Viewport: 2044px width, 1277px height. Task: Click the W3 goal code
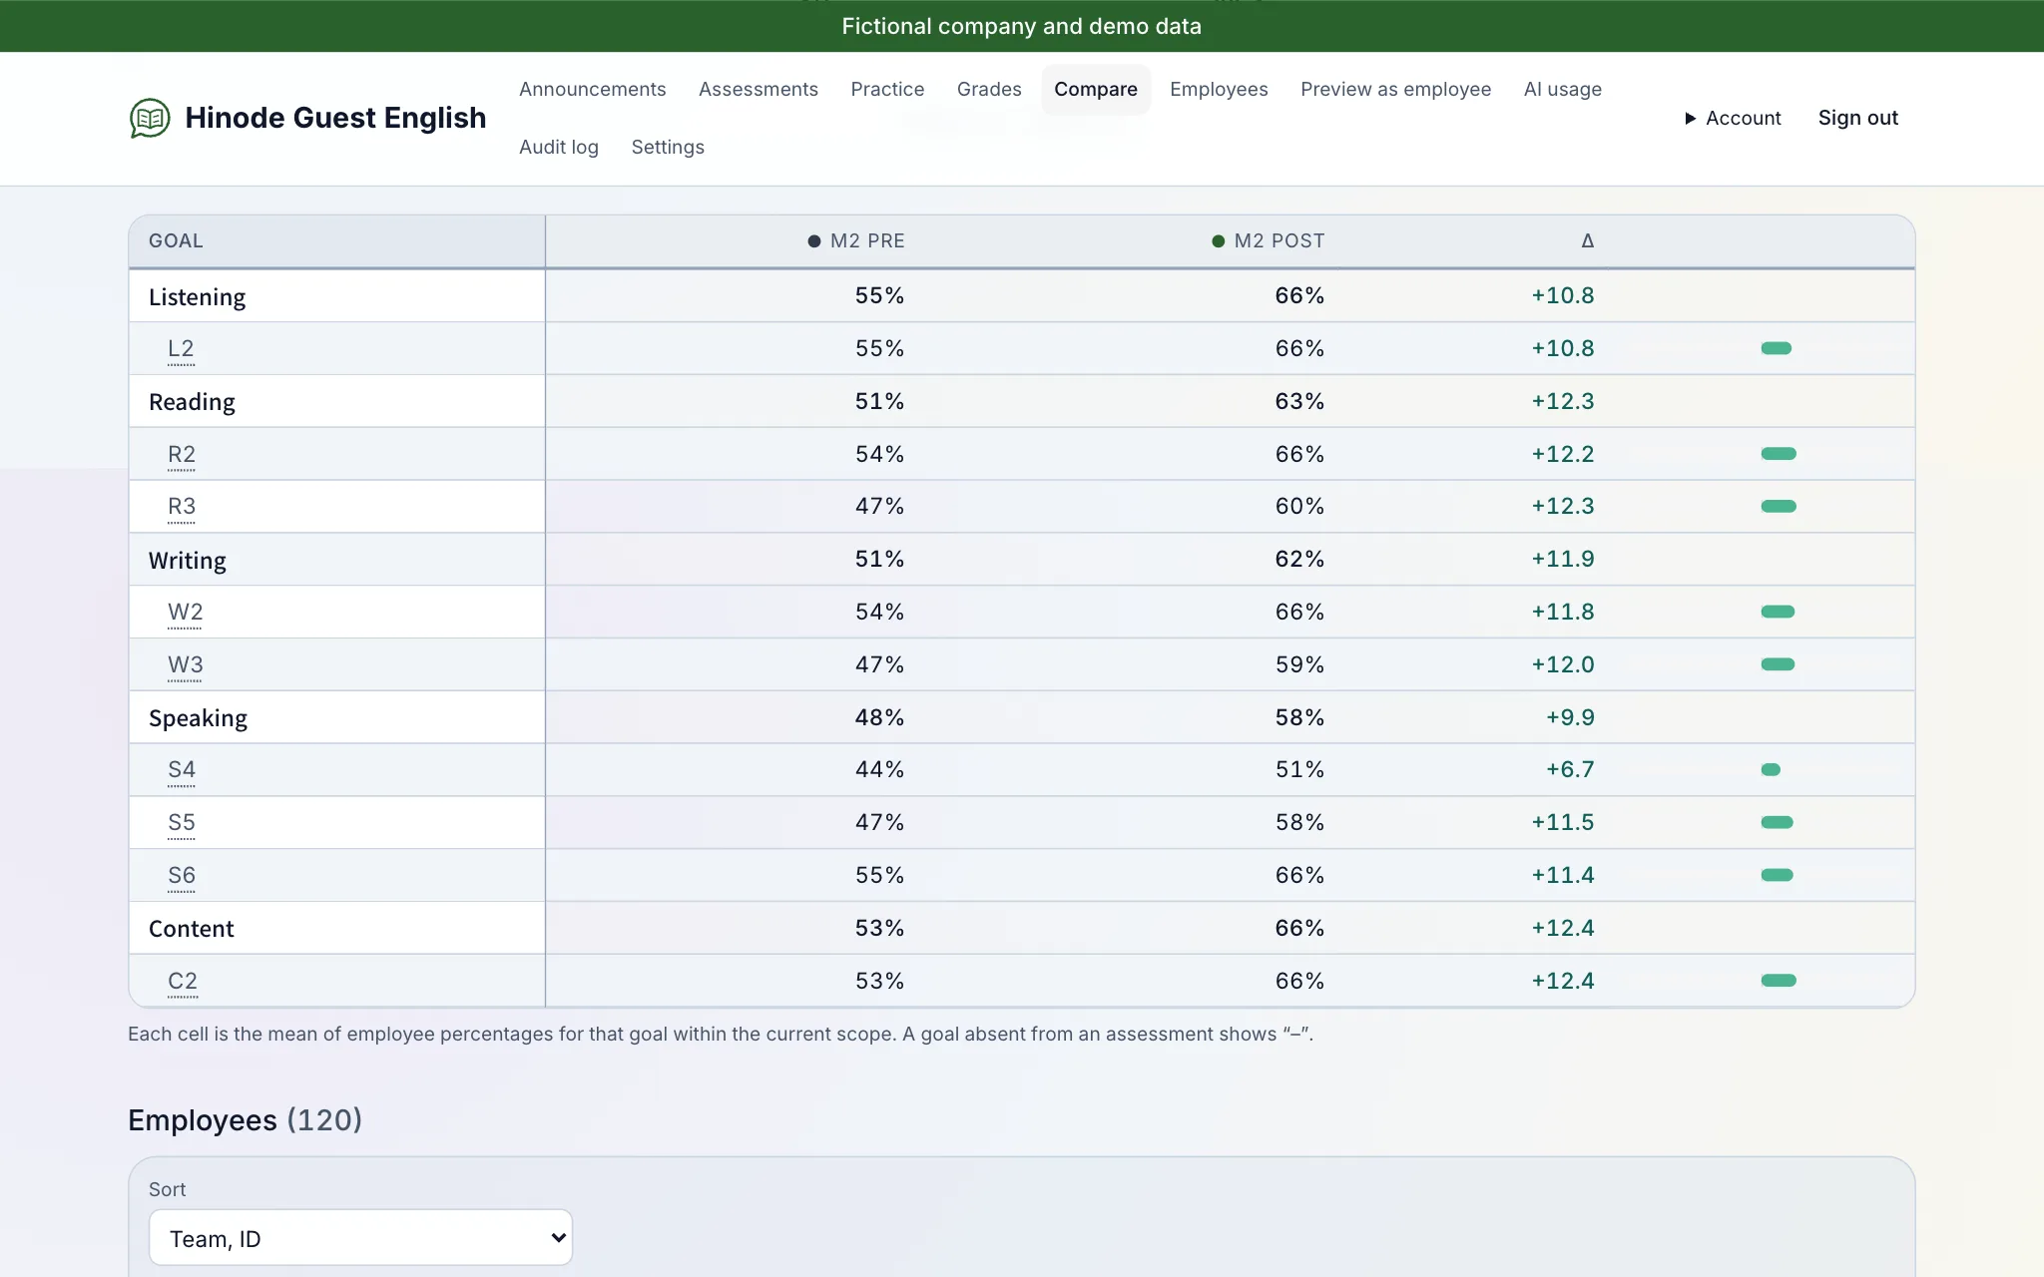[185, 665]
